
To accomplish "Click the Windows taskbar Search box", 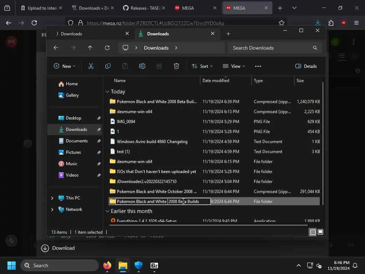I will click(x=60, y=265).
